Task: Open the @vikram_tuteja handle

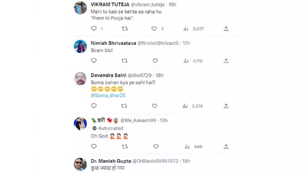Action: tap(148, 4)
